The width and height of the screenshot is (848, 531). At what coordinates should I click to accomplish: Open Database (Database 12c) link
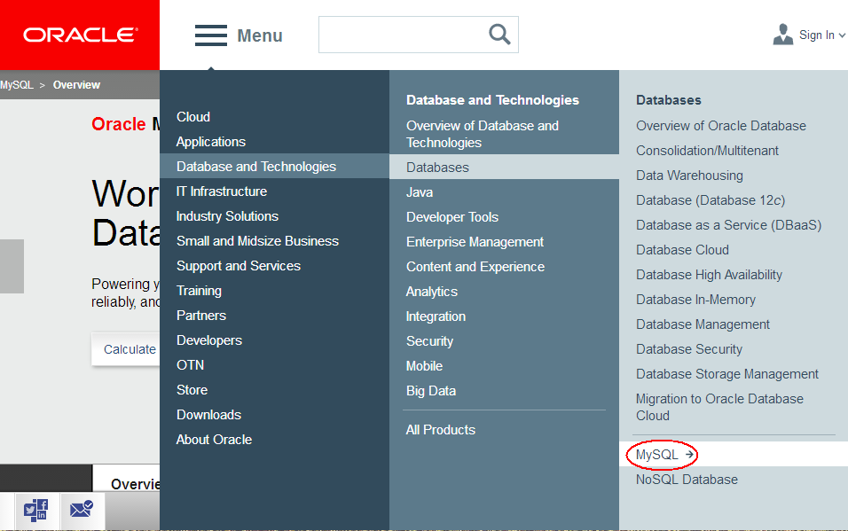pyautogui.click(x=711, y=200)
